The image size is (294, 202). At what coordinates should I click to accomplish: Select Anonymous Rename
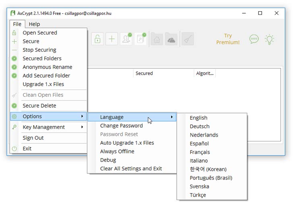pos(48,67)
